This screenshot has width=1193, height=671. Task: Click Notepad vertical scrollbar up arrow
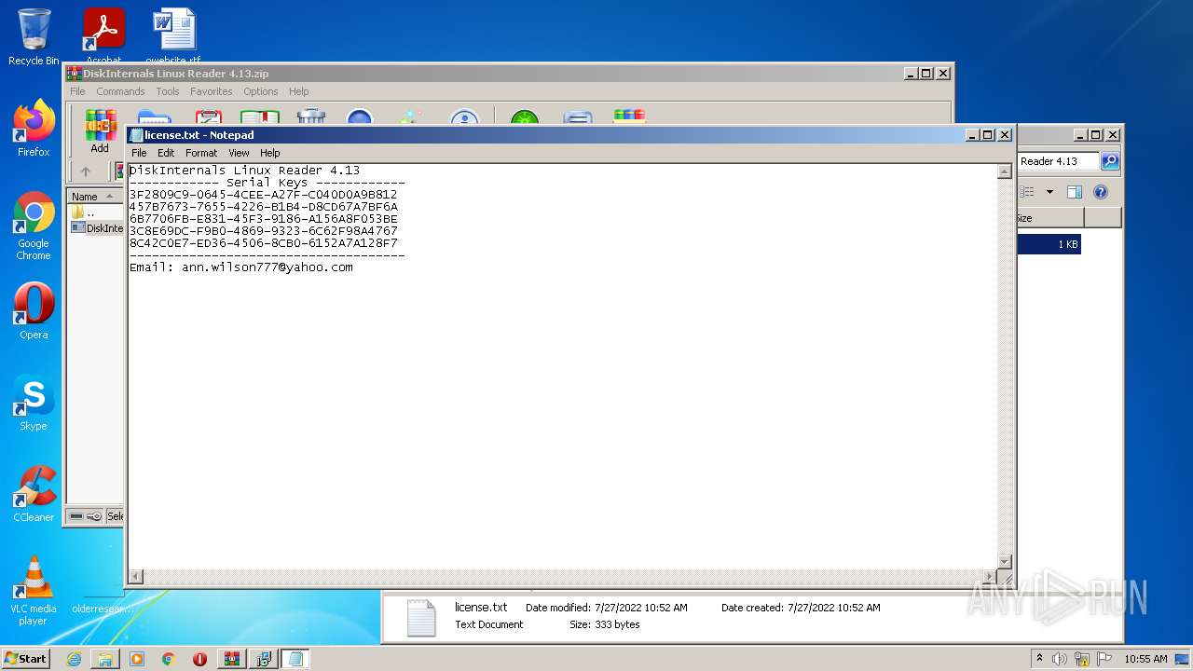click(1005, 171)
